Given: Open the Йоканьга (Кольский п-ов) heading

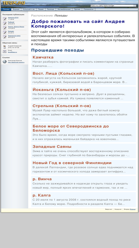Looking at the screenshot, I should pos(62,90).
